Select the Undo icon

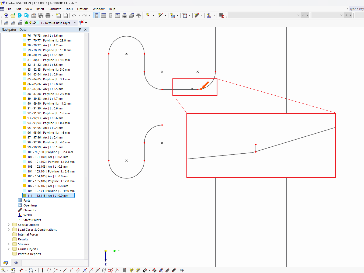[x=73, y=15]
